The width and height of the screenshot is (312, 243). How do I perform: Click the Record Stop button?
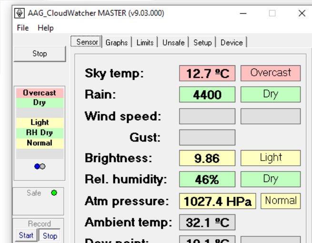(x=50, y=236)
